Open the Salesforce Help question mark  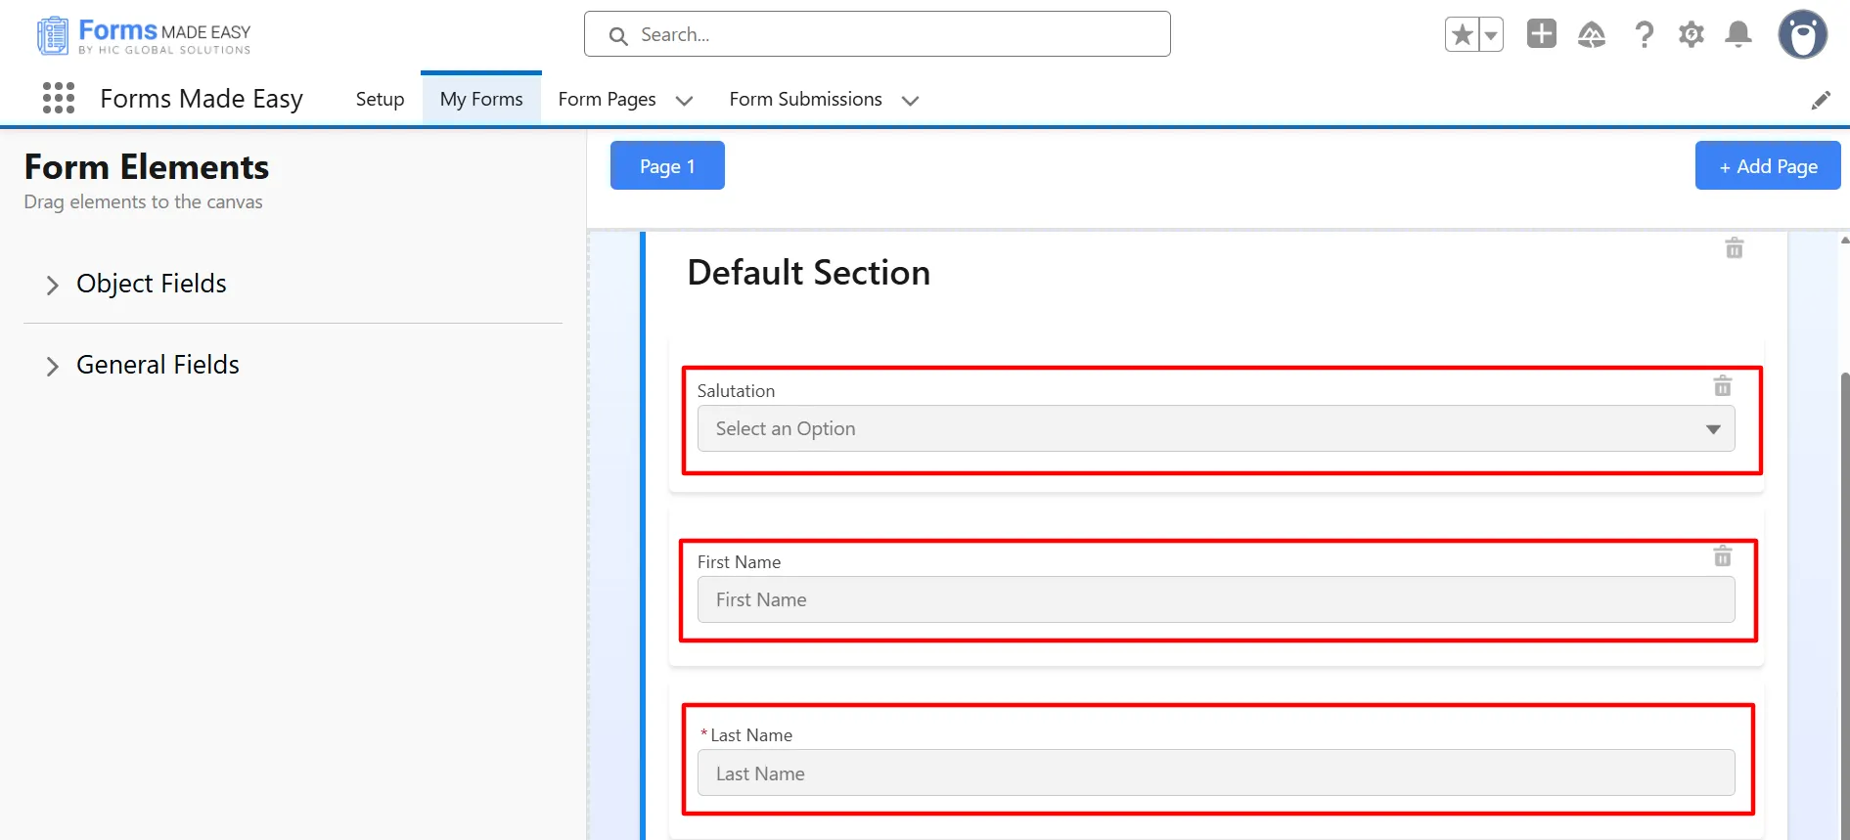[1644, 35]
